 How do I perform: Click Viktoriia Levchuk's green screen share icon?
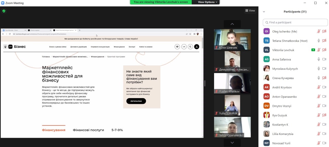pos(313,50)
